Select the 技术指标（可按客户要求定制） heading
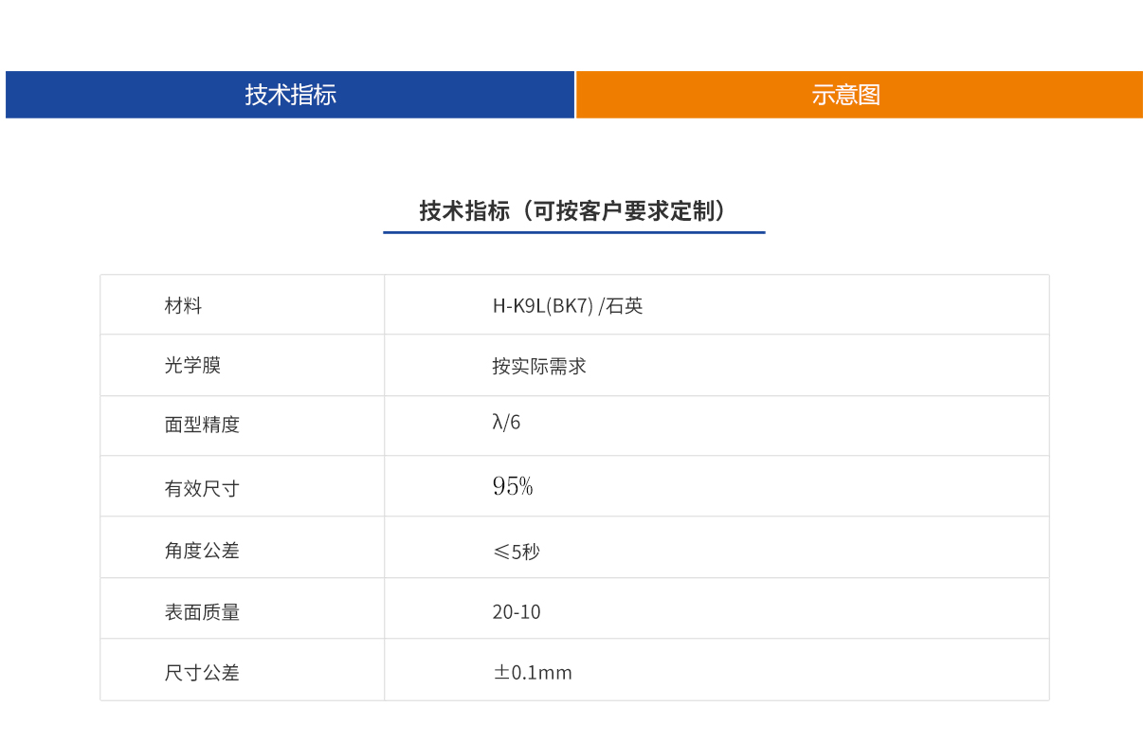The height and width of the screenshot is (743, 1143). pyautogui.click(x=573, y=207)
